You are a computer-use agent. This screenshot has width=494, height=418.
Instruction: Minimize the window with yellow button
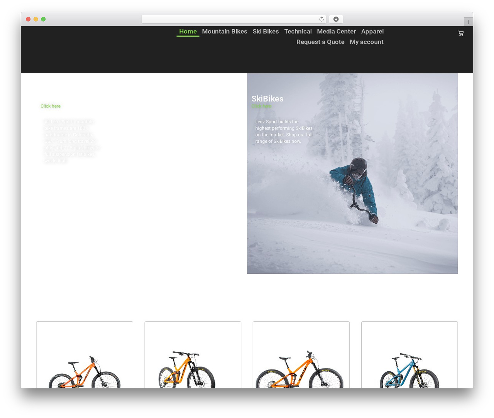point(36,19)
